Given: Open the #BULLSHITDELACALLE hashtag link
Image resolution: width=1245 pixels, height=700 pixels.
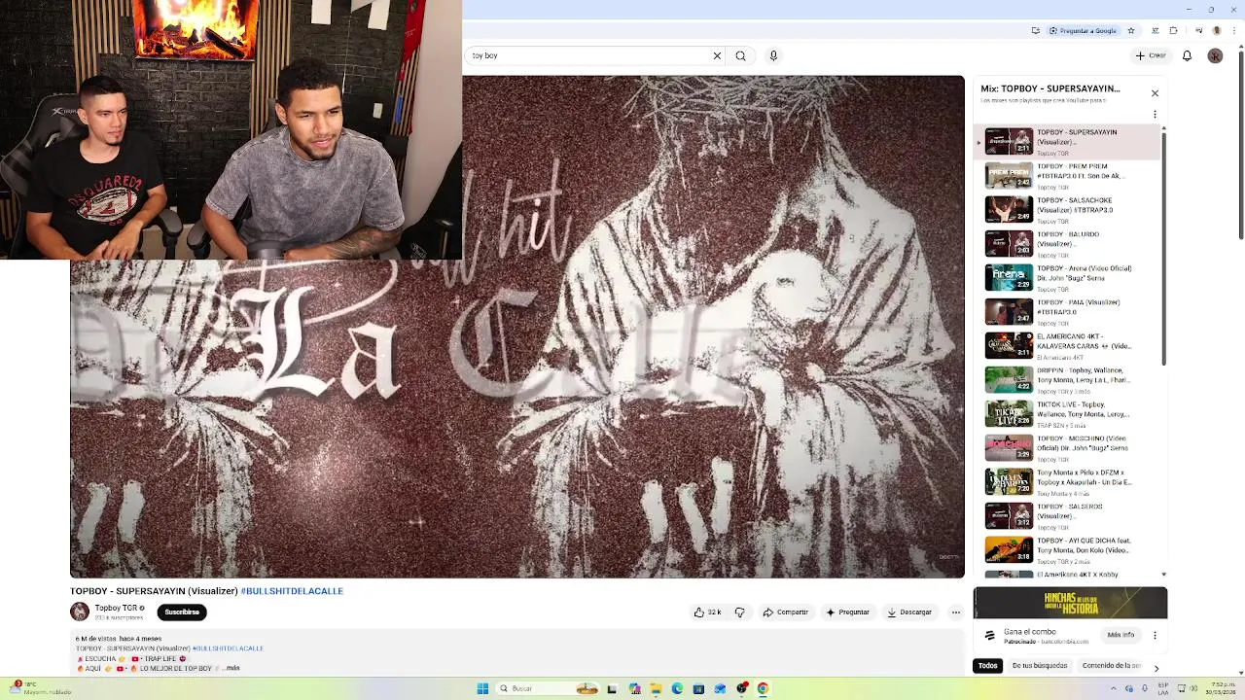Looking at the screenshot, I should (x=292, y=591).
